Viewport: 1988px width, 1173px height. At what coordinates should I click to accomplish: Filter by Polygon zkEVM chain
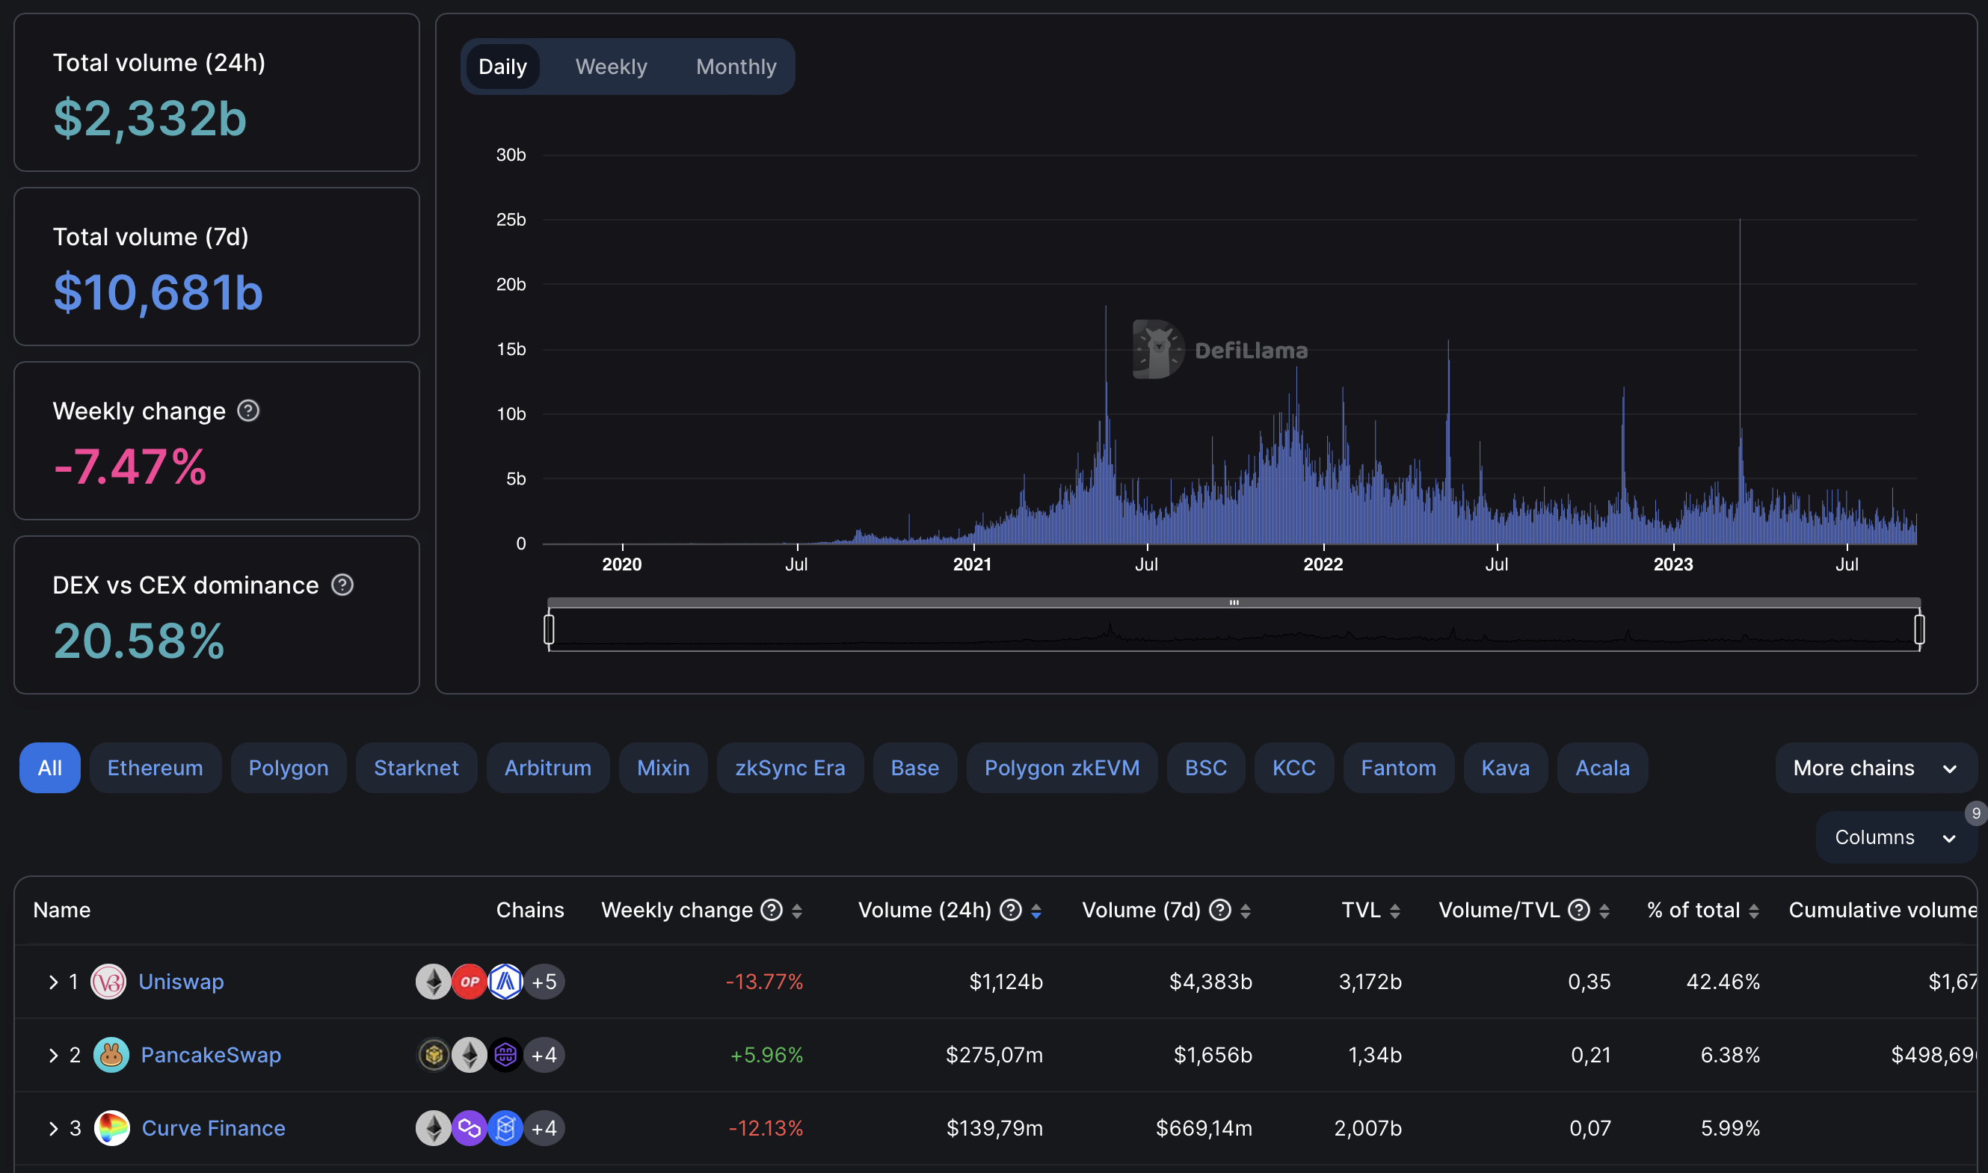pos(1062,768)
